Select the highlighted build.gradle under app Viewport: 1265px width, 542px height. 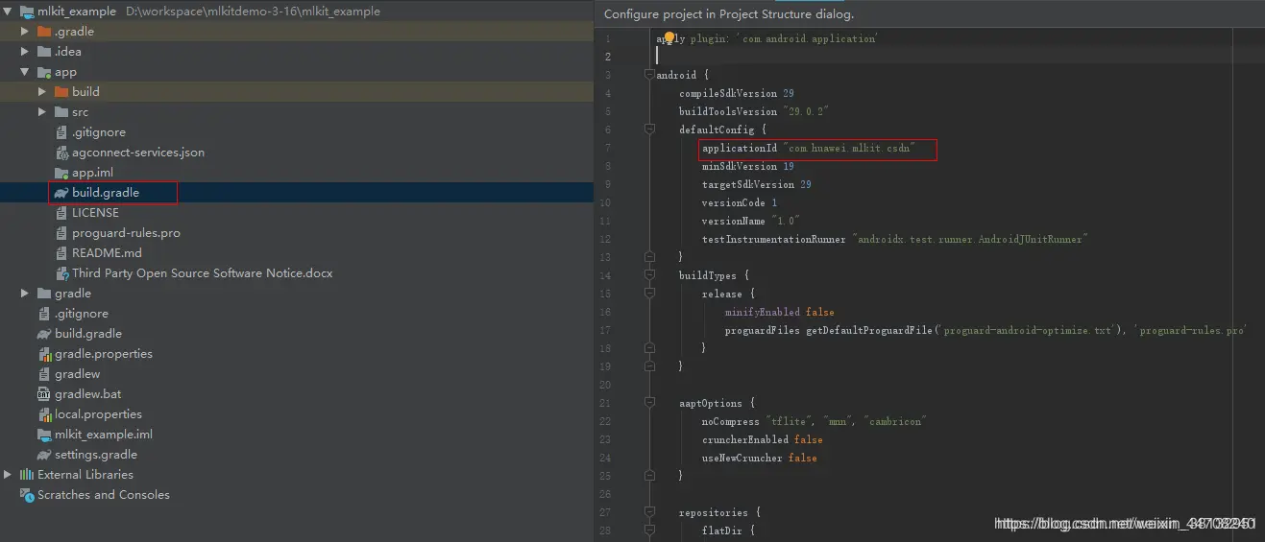[x=106, y=193]
